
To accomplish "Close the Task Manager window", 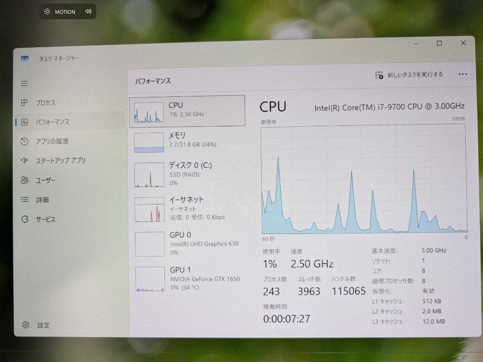I will coord(463,43).
